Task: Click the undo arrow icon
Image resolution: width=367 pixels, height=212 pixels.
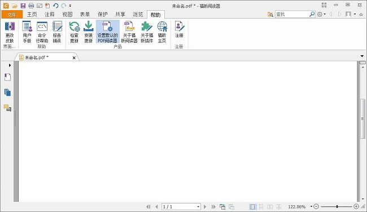Action: (56, 6)
